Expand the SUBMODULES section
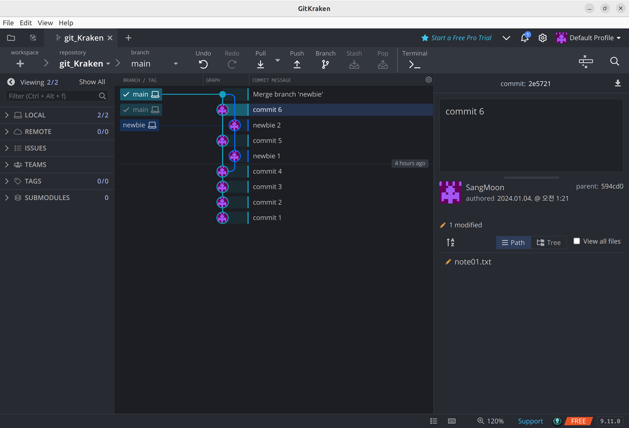Image resolution: width=629 pixels, height=428 pixels. pos(7,198)
